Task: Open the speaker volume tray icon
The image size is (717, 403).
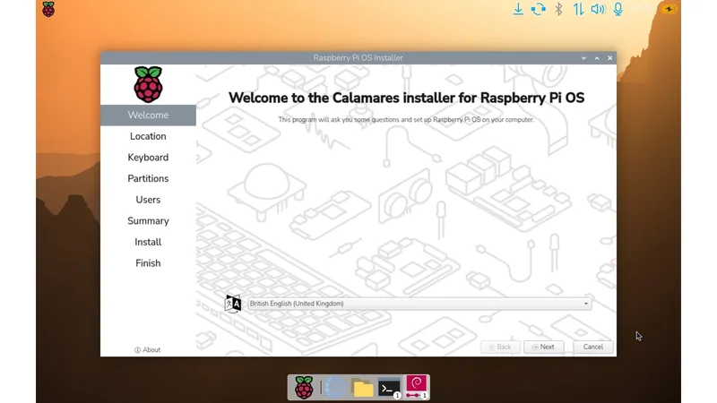Action: [598, 9]
